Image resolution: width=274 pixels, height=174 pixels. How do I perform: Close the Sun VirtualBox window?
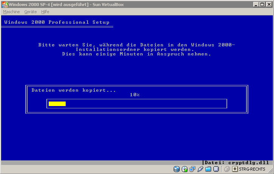click(269, 5)
